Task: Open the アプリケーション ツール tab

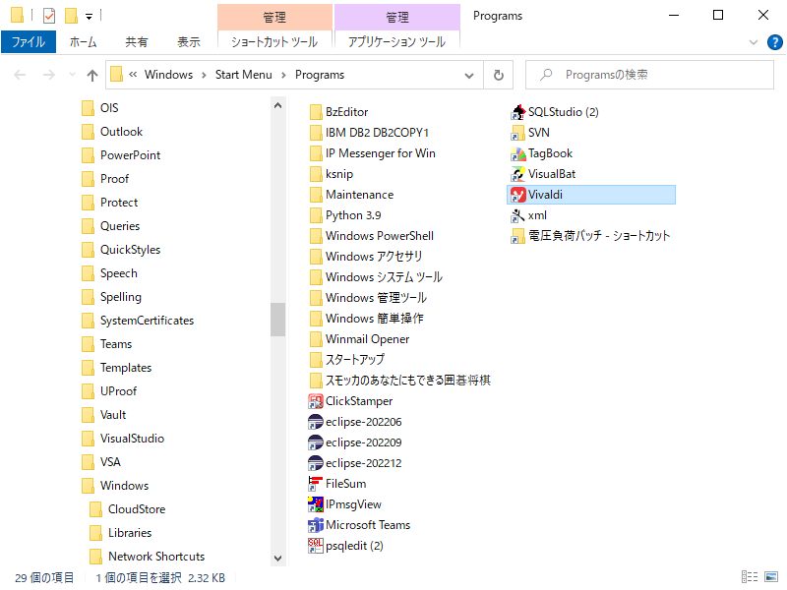Action: [x=397, y=42]
